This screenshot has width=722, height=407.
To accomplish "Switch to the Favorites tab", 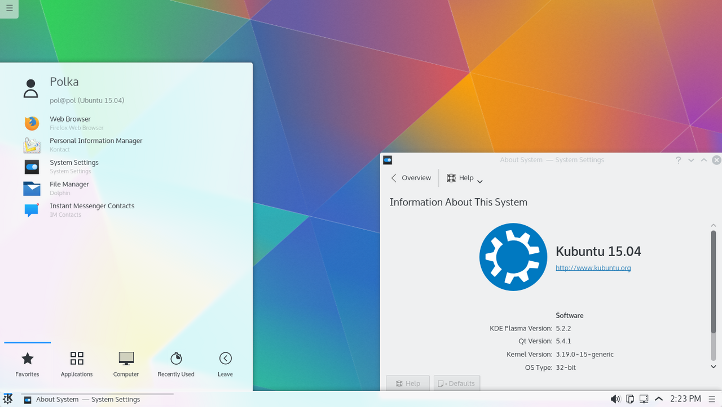I will pos(27,364).
